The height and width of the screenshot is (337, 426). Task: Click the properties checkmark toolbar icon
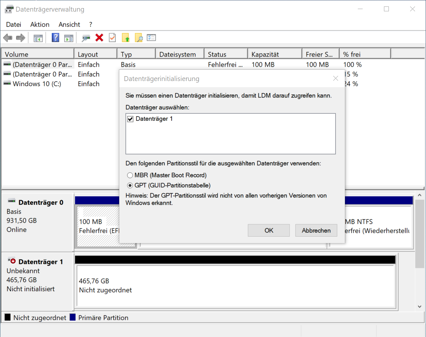[x=112, y=38]
